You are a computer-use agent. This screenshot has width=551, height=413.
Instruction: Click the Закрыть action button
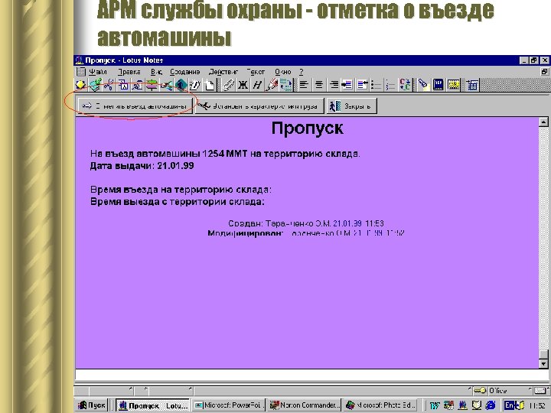(352, 106)
